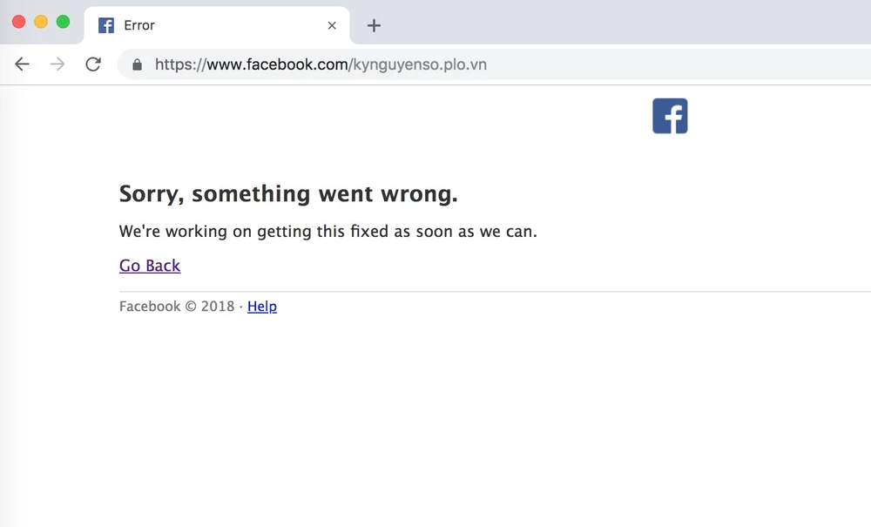Image resolution: width=871 pixels, height=527 pixels.
Task: Click the red window close button
Action: coord(18,22)
